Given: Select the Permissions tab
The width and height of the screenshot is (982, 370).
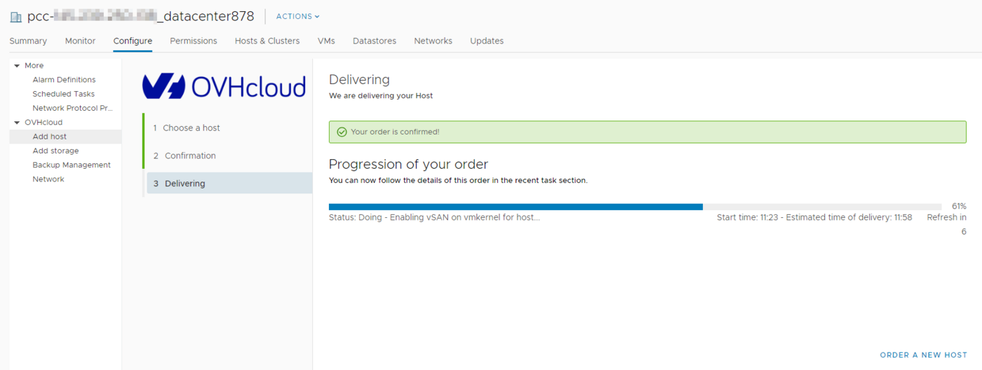Looking at the screenshot, I should 193,41.
